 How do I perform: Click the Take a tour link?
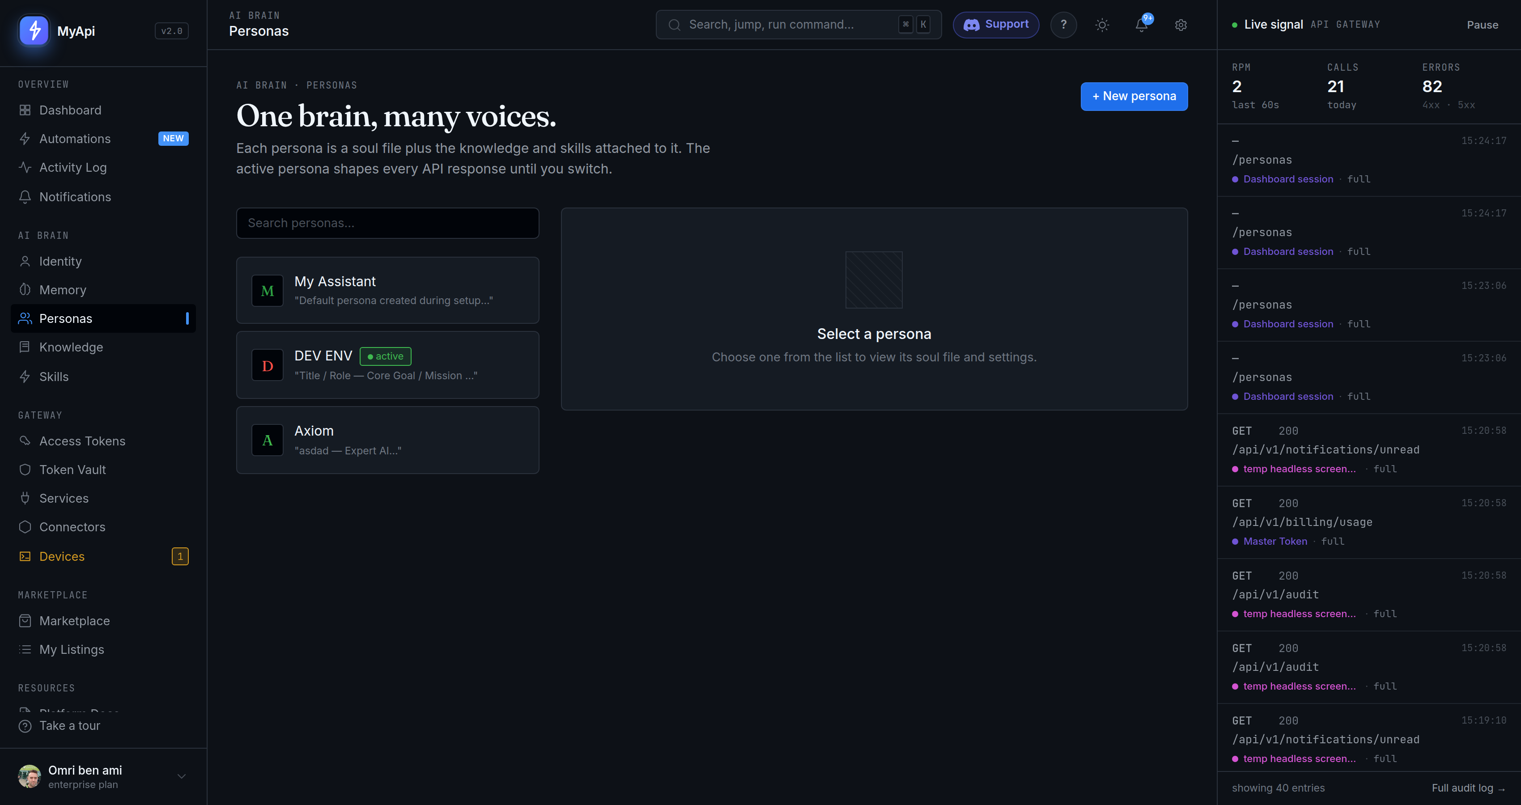coord(70,726)
